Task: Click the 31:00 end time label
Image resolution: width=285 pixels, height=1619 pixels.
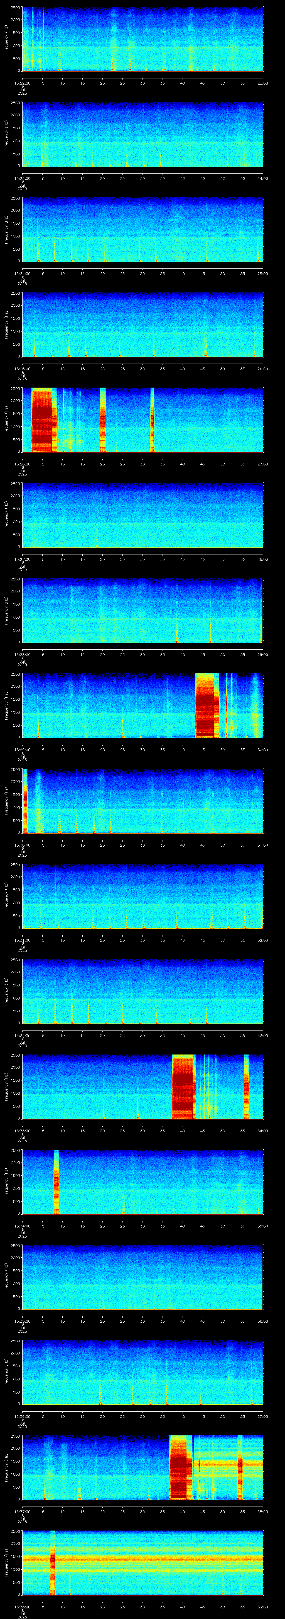Action: (262, 845)
